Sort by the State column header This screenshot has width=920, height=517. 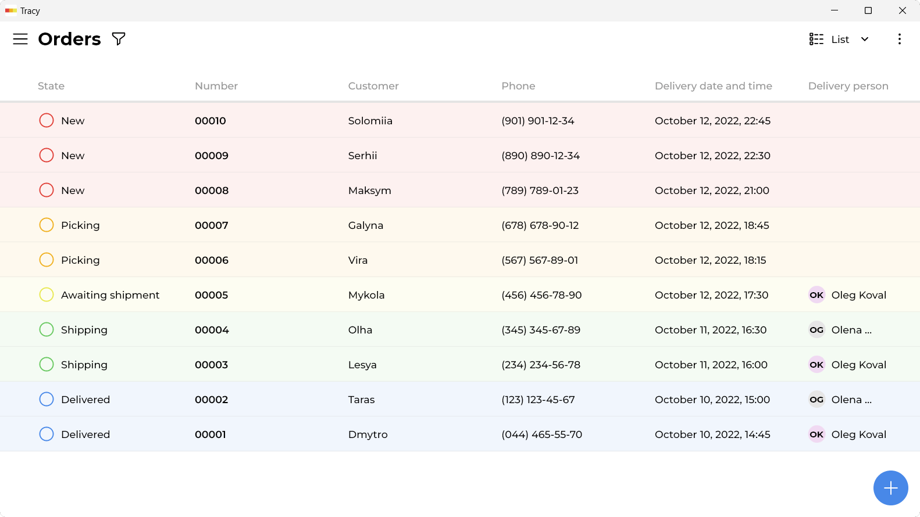(51, 86)
